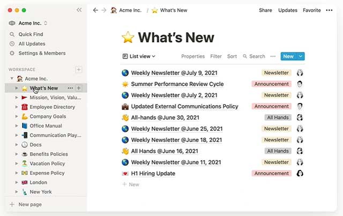Open Settings & Members

click(x=42, y=53)
